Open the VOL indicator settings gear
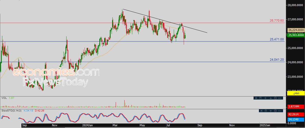The height and width of the screenshot is (128, 305). tap(275, 98)
